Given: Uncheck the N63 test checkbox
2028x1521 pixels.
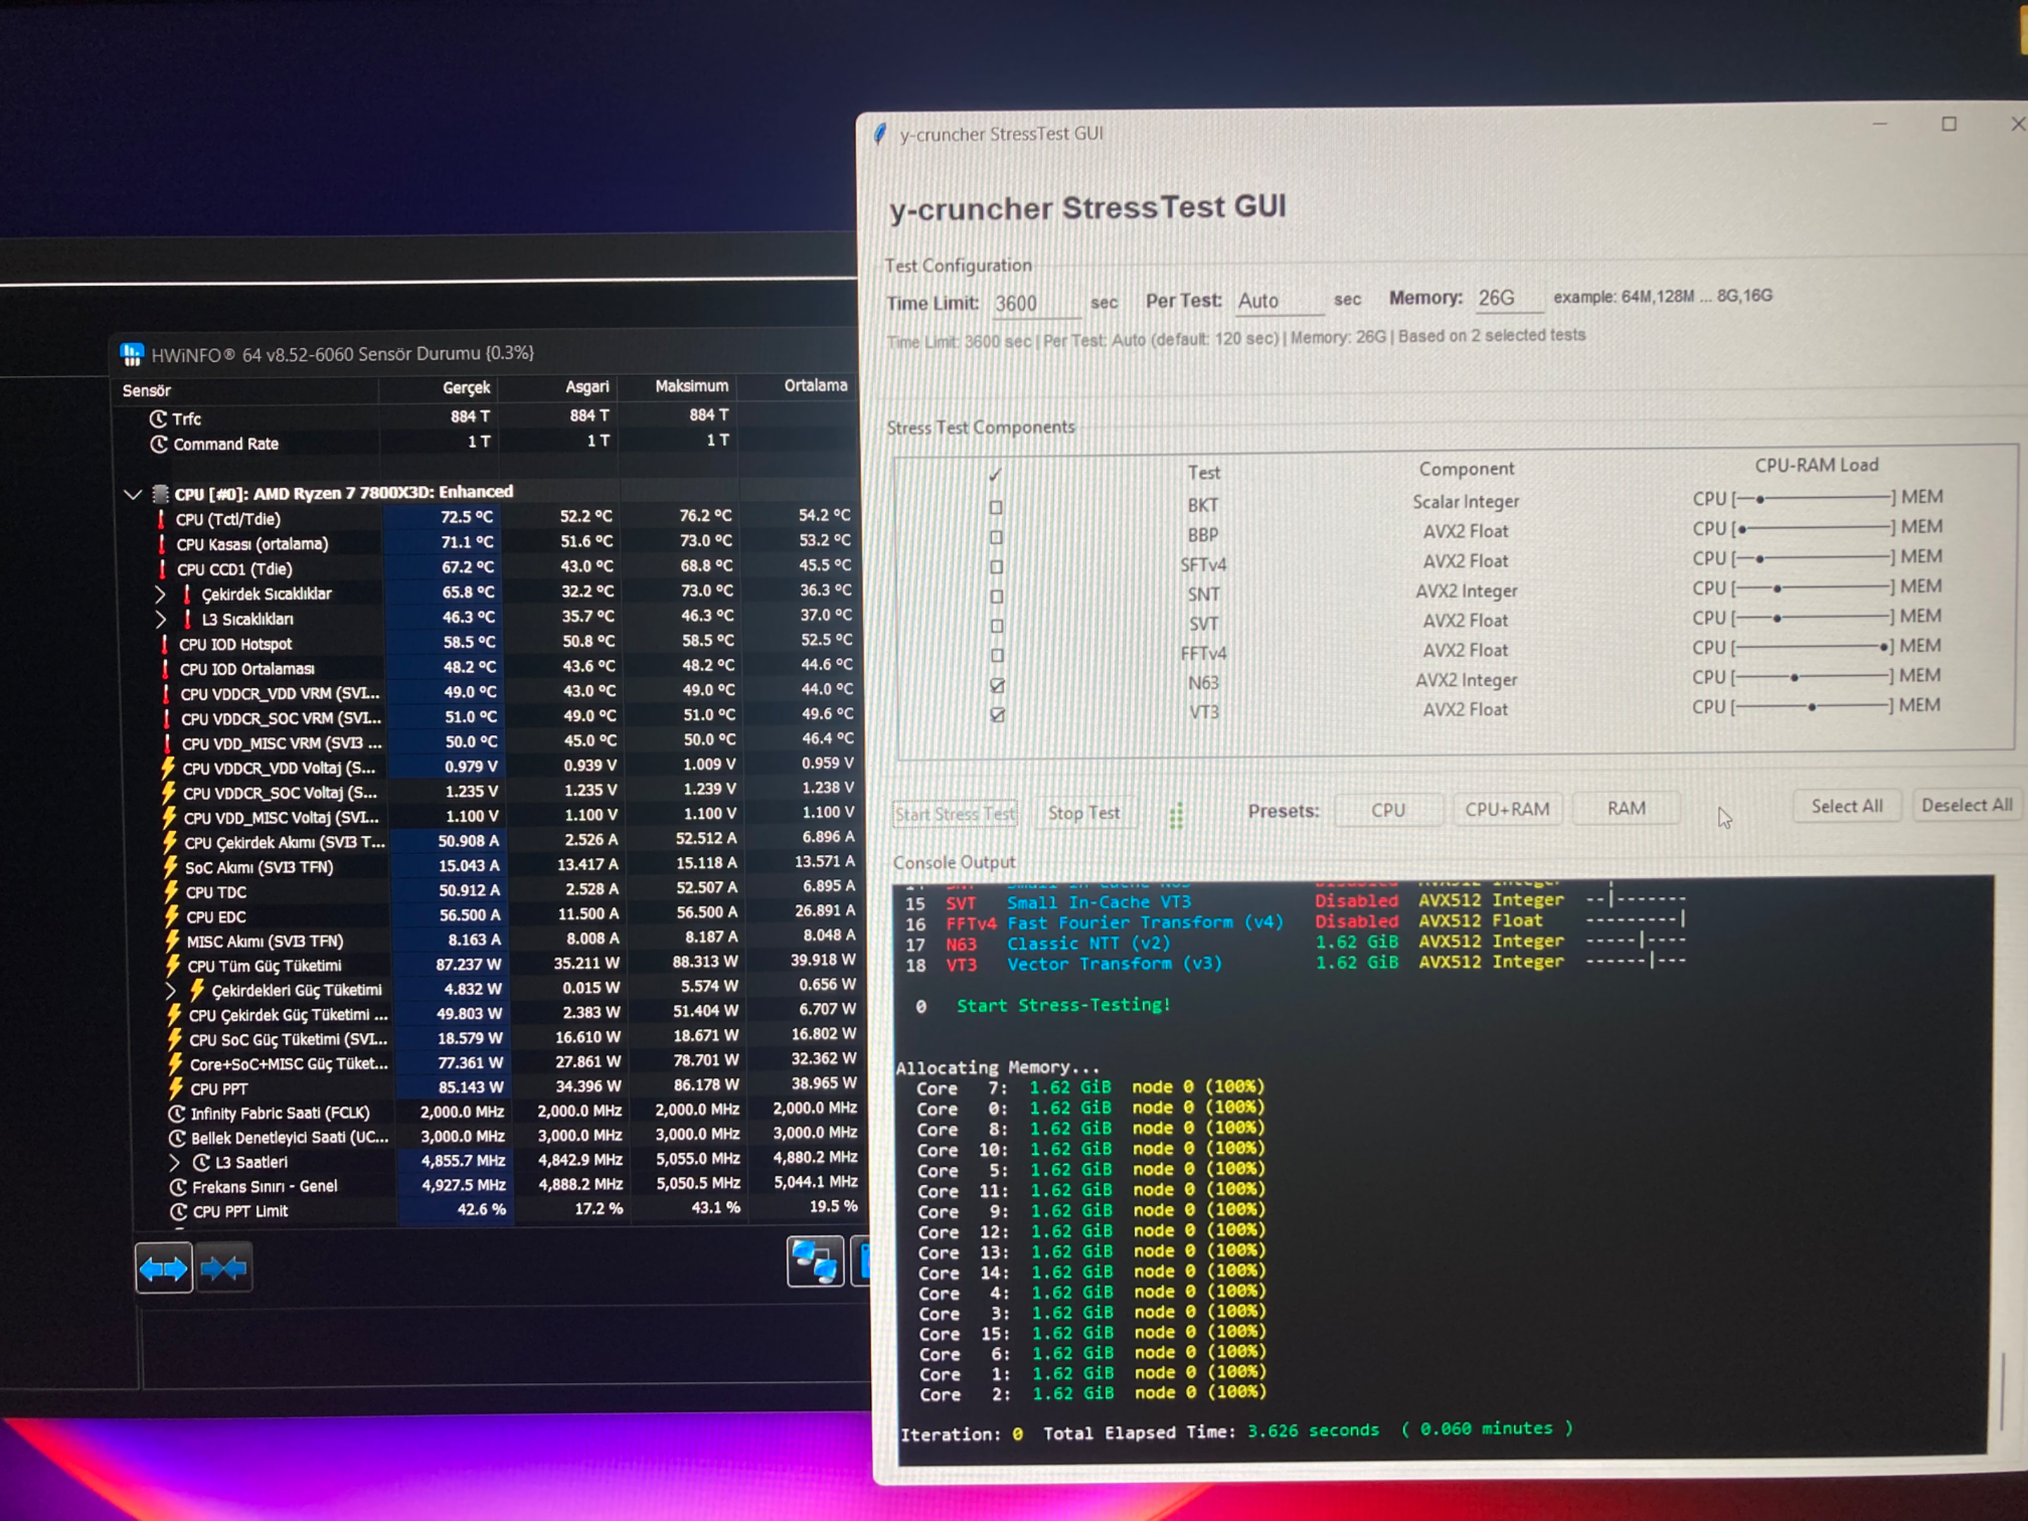Looking at the screenshot, I should point(998,685).
